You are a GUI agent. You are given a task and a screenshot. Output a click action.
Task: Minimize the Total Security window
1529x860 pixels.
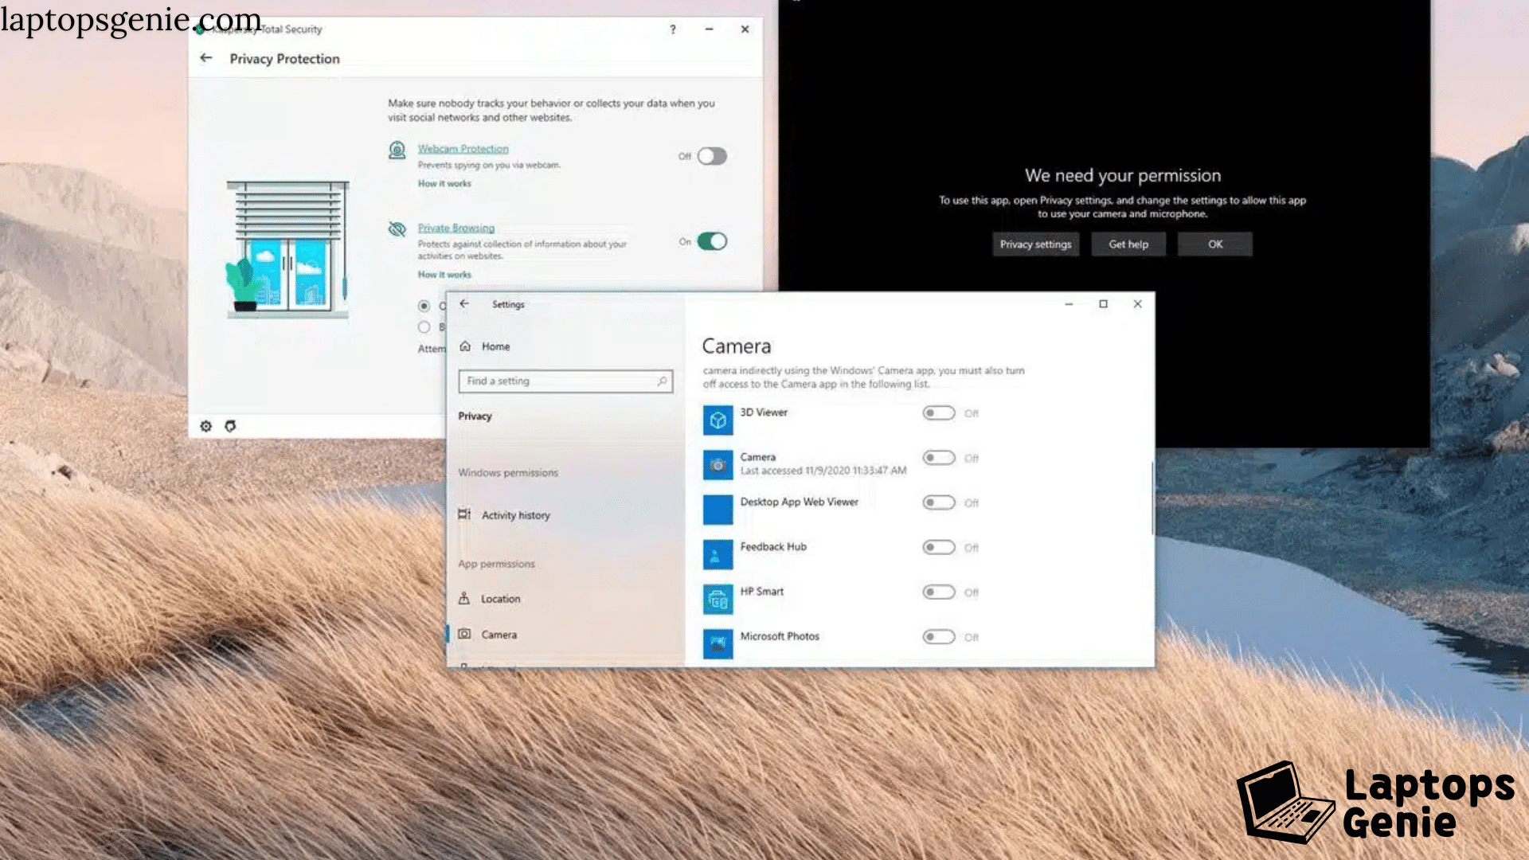pos(709,29)
